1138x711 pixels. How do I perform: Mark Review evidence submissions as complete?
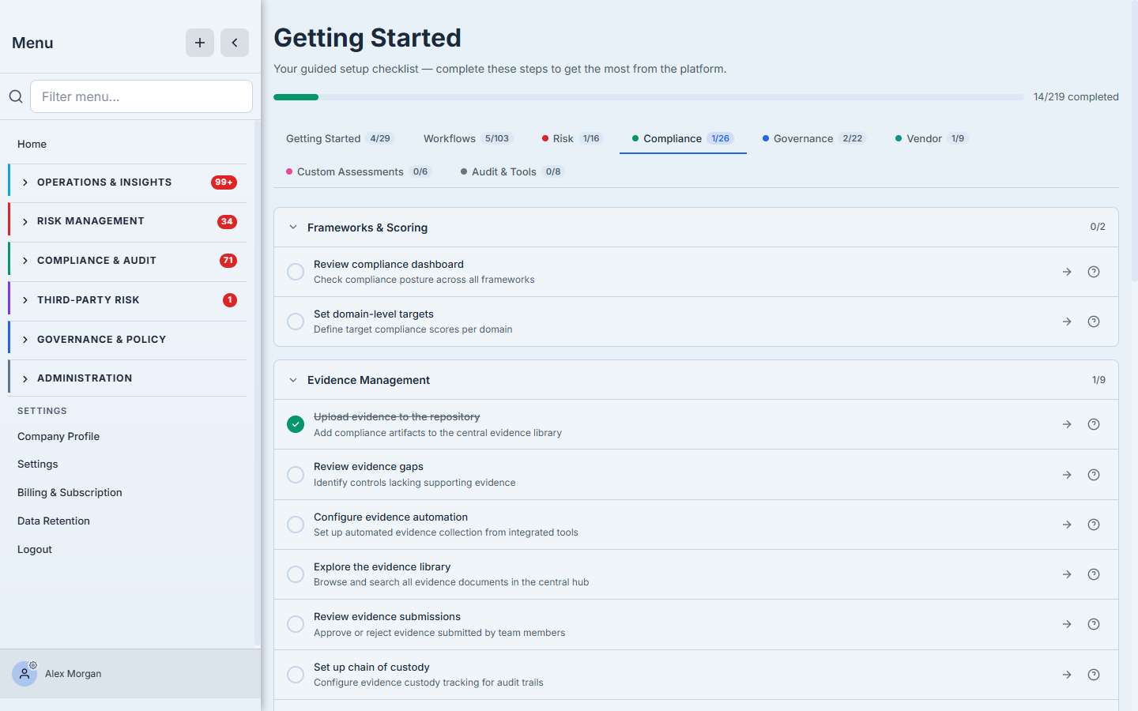tap(296, 624)
